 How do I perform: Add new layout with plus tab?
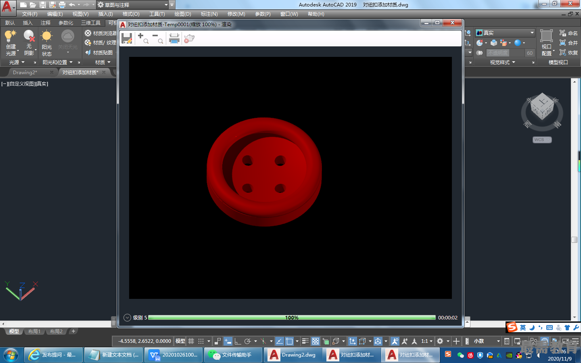point(73,331)
